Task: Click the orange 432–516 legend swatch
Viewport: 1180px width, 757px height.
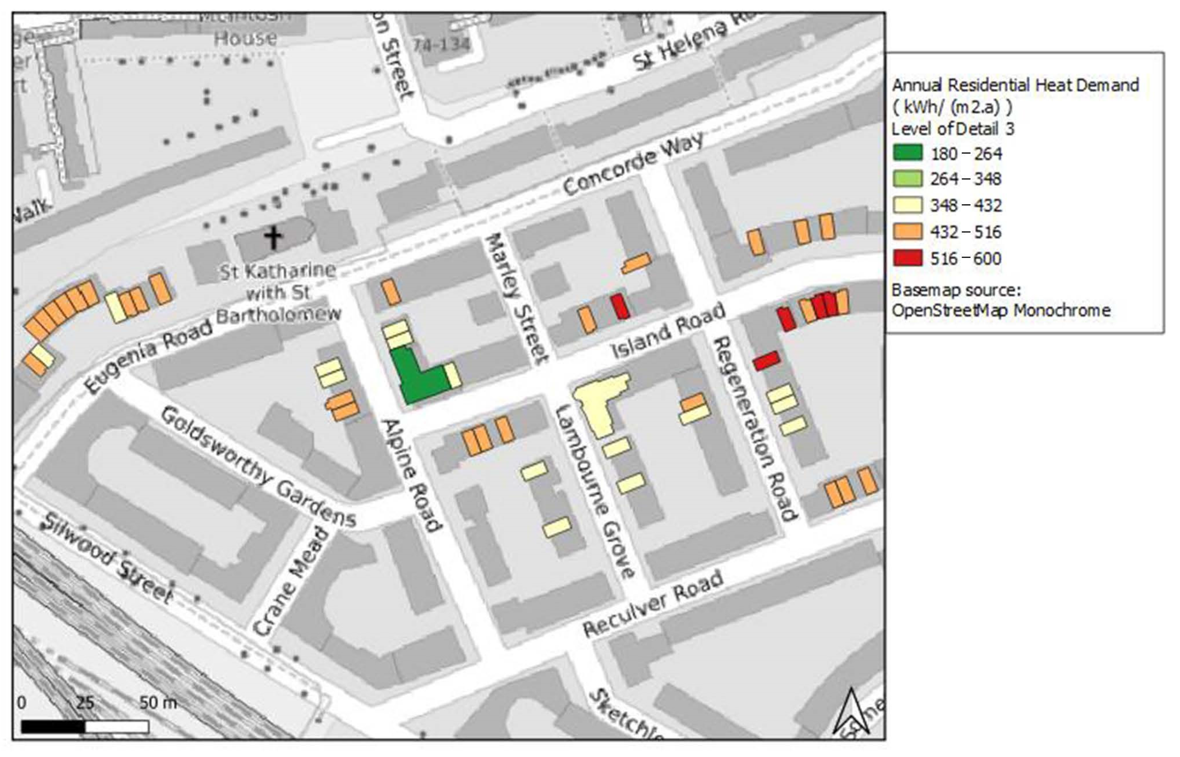Action: click(907, 231)
